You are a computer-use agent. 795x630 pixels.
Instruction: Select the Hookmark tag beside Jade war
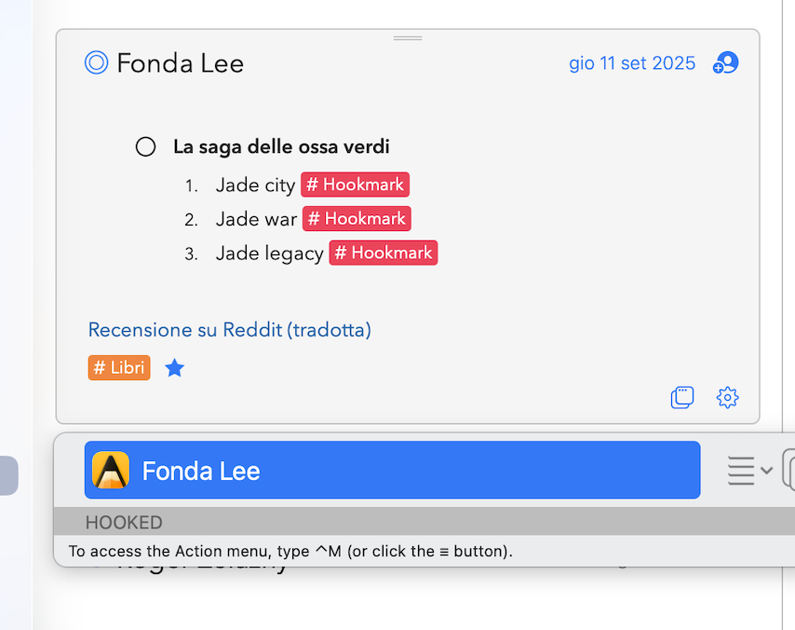[x=357, y=219]
